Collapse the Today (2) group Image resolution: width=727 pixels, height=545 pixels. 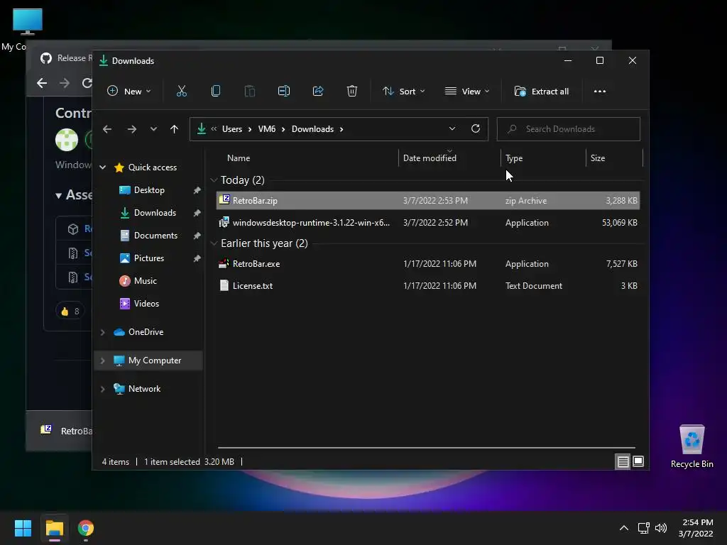(x=214, y=180)
